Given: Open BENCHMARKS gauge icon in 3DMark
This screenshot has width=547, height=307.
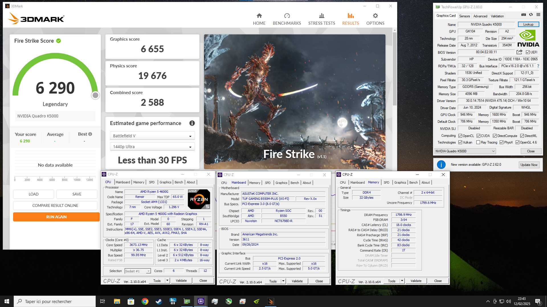Looking at the screenshot, I should pos(287,16).
